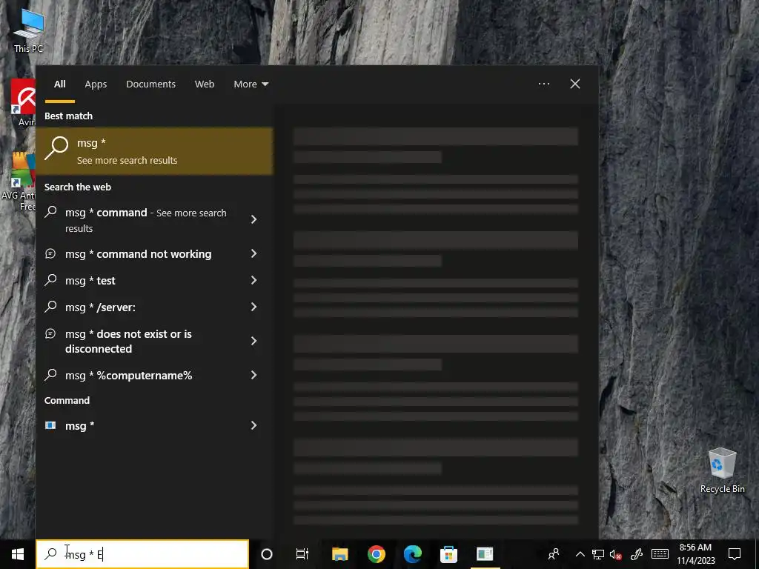Click the 'Command' section heading
This screenshot has height=569, width=759.
coord(67,400)
